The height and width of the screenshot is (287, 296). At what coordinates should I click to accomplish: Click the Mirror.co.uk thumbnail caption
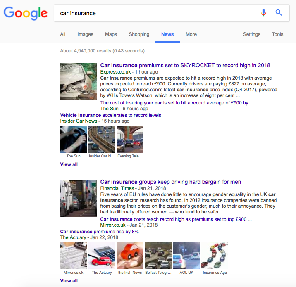click(x=74, y=273)
